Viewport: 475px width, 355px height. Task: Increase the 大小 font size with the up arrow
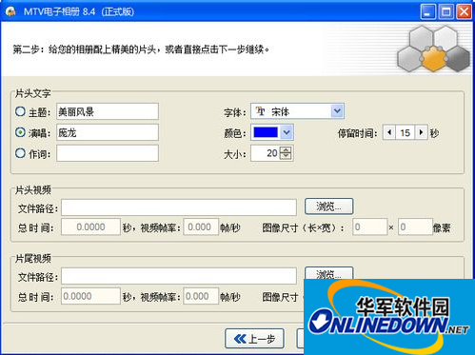(x=286, y=150)
